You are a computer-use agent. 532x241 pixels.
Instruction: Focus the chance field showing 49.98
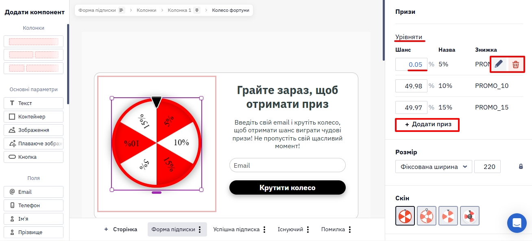411,86
